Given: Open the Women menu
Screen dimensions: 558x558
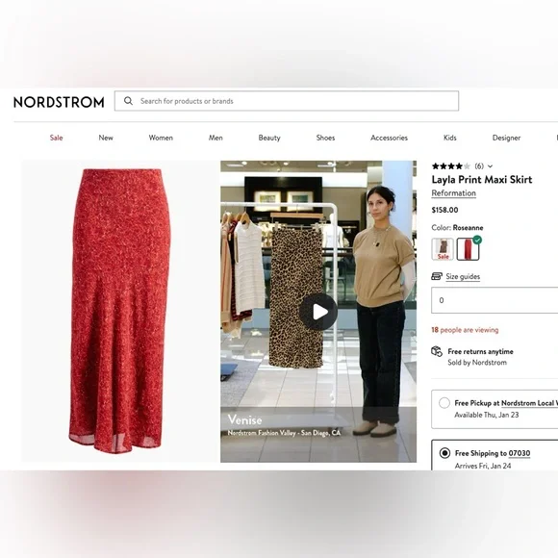Looking at the screenshot, I should click(x=161, y=138).
